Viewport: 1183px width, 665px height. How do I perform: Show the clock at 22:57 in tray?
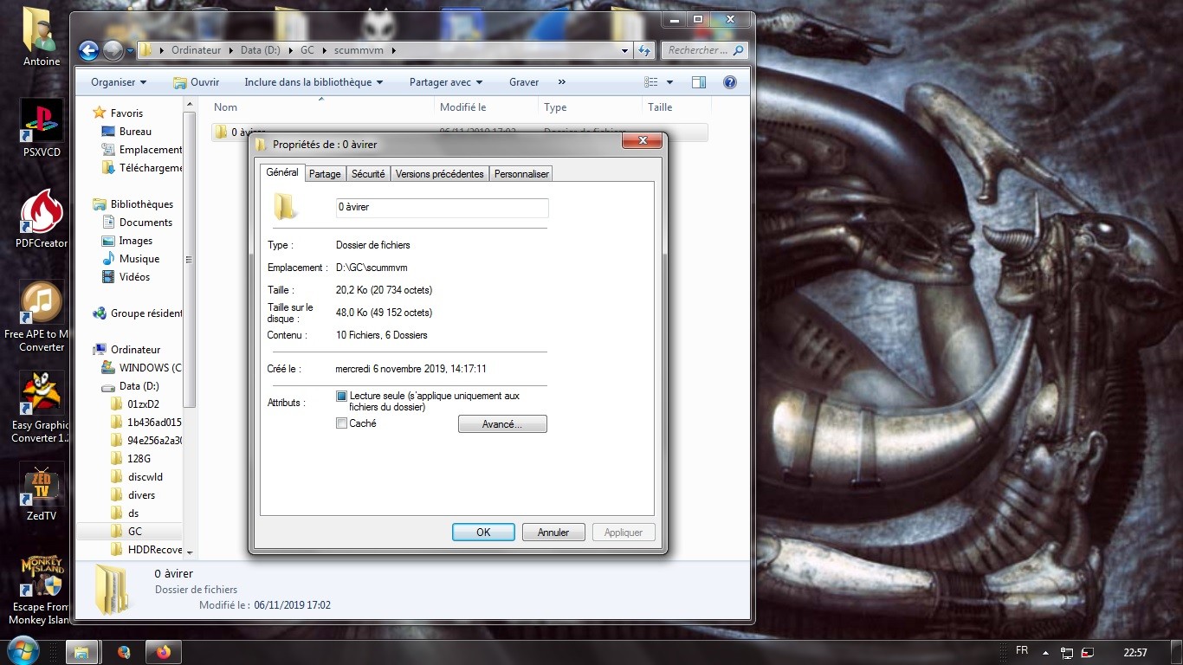click(1135, 652)
